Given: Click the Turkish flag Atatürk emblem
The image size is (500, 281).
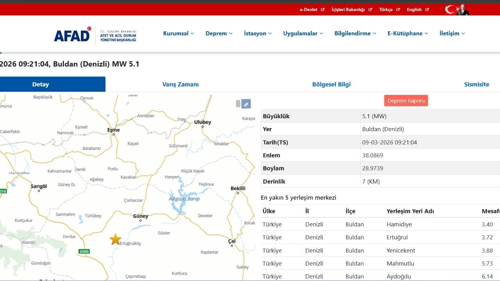Looking at the screenshot, I should tap(457, 10).
